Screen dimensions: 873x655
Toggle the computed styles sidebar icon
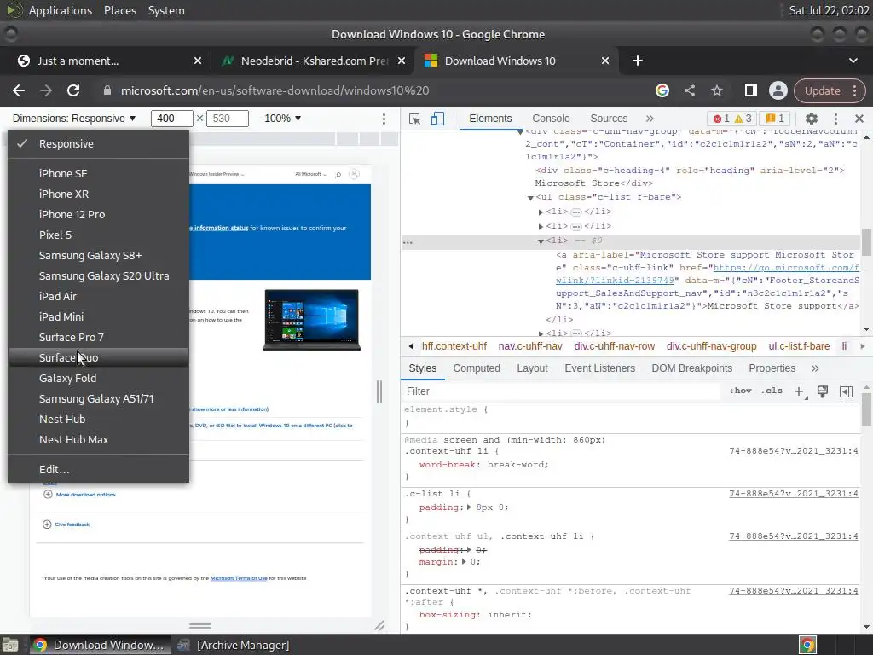[x=846, y=391]
